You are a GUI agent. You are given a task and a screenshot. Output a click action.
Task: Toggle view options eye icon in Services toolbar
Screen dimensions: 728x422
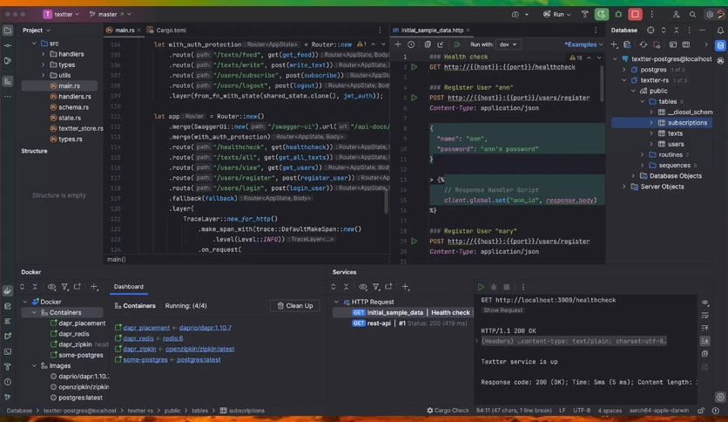(362, 287)
